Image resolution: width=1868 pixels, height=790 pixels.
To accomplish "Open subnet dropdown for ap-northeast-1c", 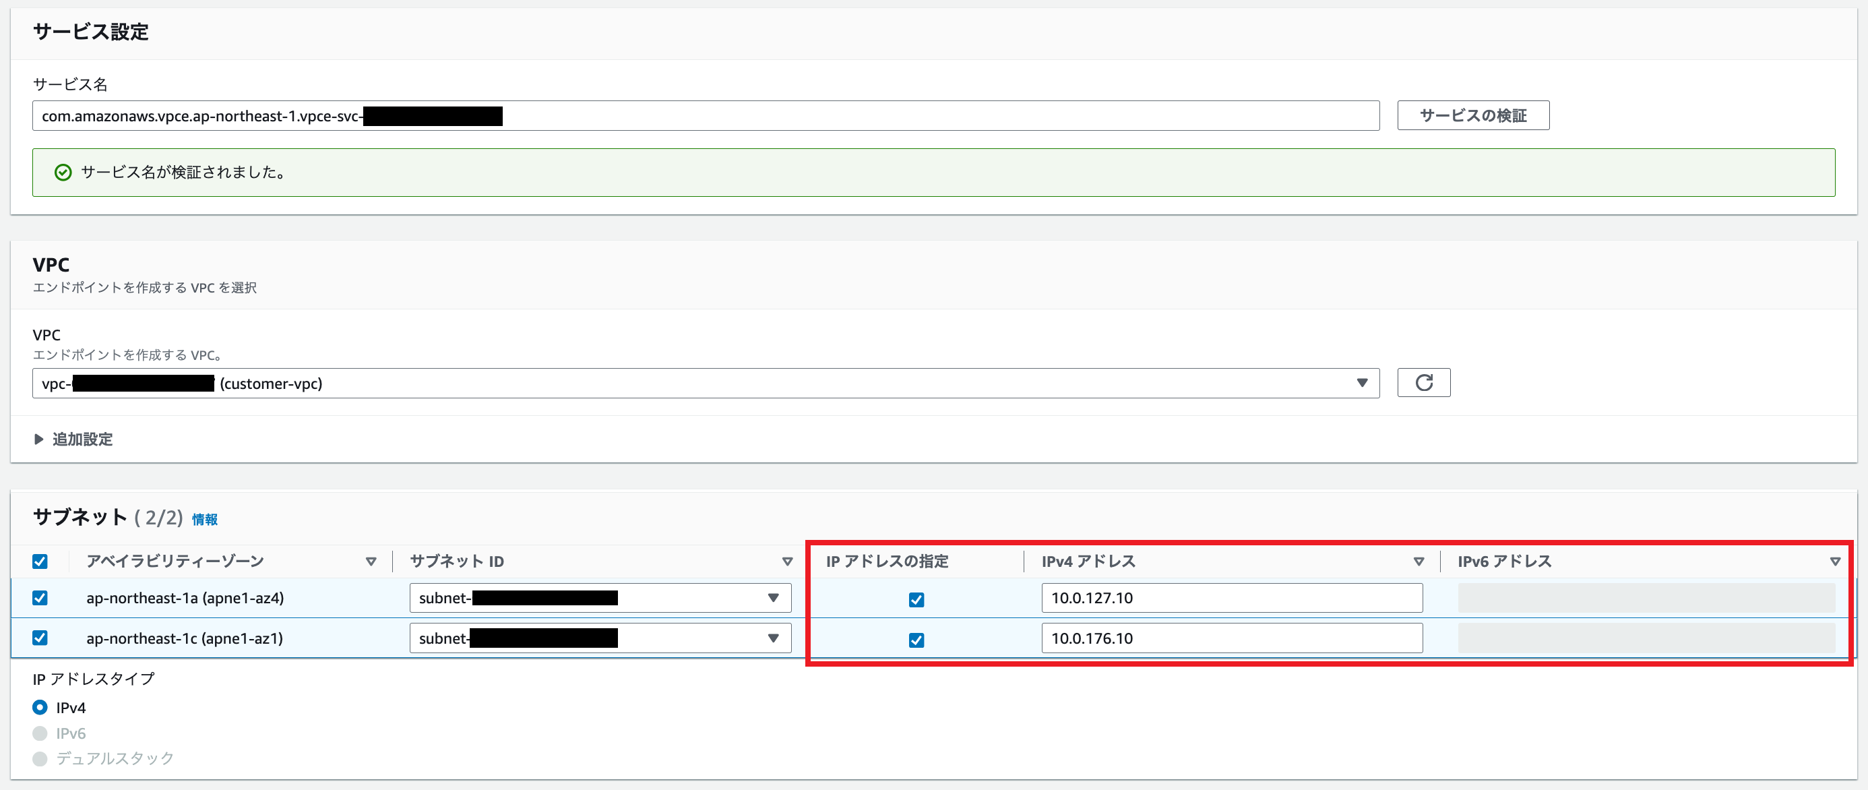I will click(600, 638).
